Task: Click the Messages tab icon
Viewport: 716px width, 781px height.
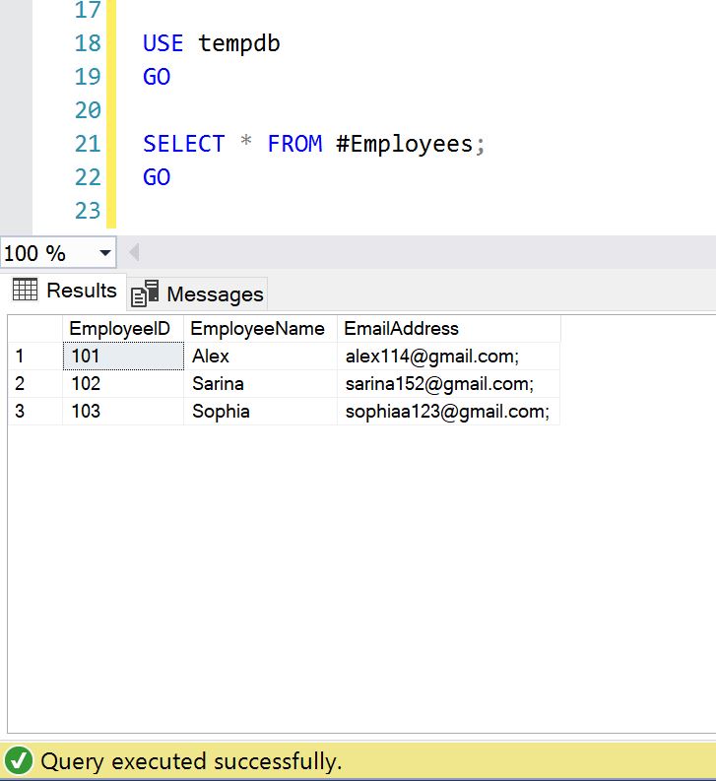Action: (145, 293)
